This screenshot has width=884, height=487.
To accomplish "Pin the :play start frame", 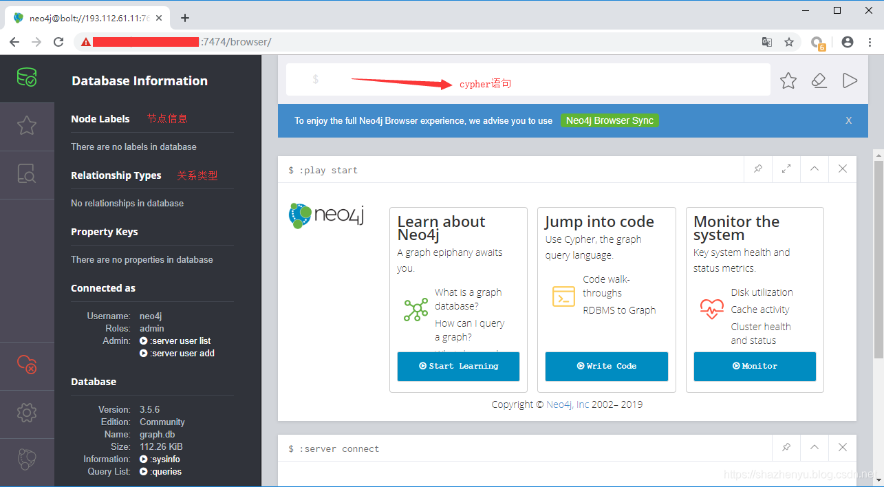I will [758, 169].
